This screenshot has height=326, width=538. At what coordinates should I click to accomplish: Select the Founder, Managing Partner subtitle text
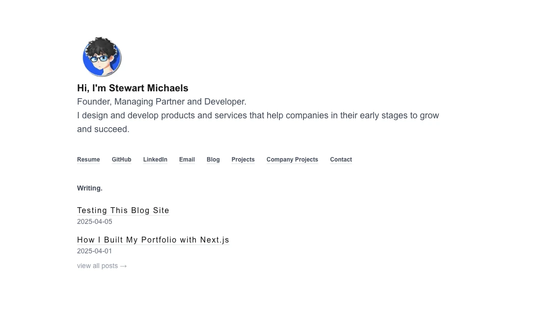(x=161, y=102)
